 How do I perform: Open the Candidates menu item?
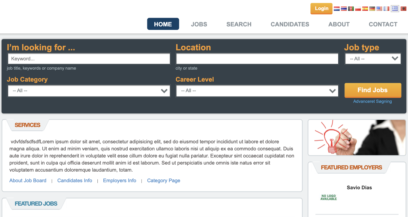coord(290,24)
